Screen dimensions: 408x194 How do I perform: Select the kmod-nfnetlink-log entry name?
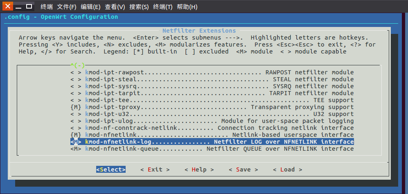pos(118,142)
